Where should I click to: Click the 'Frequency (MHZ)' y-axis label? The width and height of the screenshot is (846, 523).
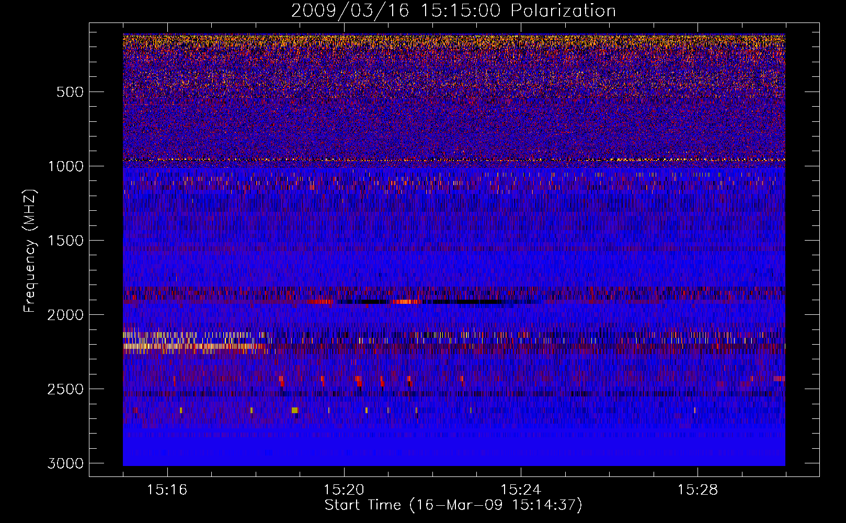click(30, 251)
